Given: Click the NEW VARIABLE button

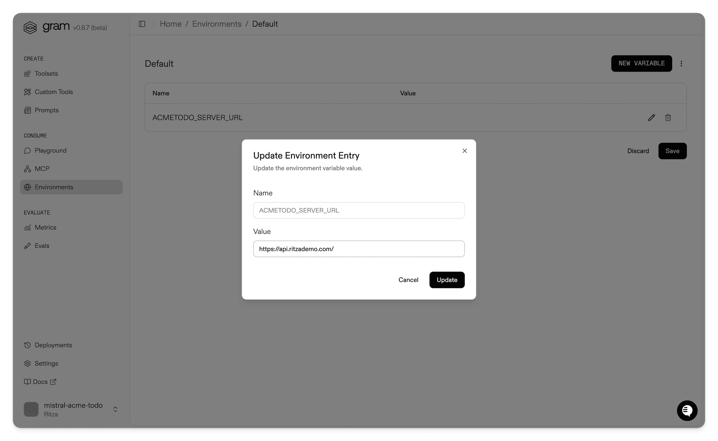Looking at the screenshot, I should tap(641, 63).
